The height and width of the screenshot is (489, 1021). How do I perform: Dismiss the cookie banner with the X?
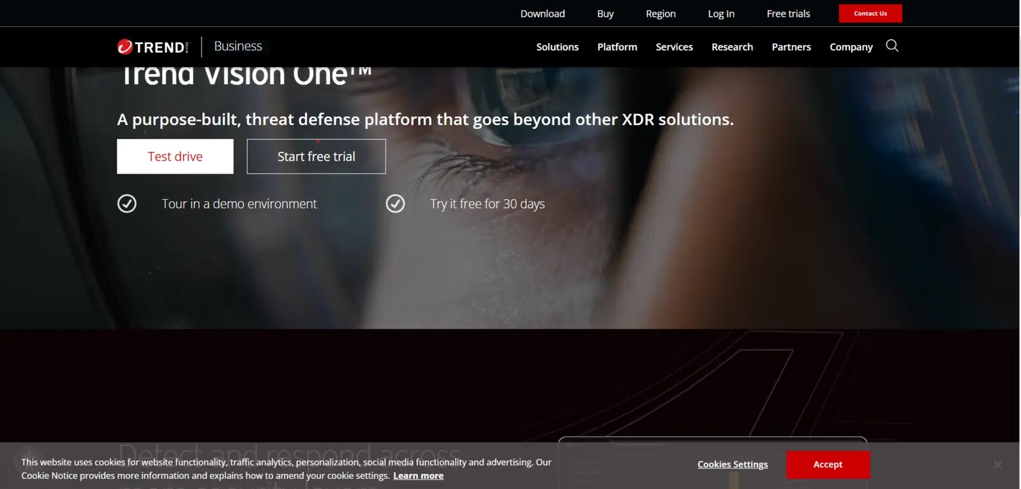(x=997, y=465)
